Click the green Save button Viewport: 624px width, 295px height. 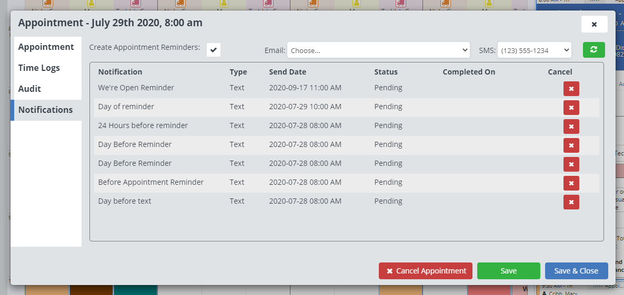508,271
